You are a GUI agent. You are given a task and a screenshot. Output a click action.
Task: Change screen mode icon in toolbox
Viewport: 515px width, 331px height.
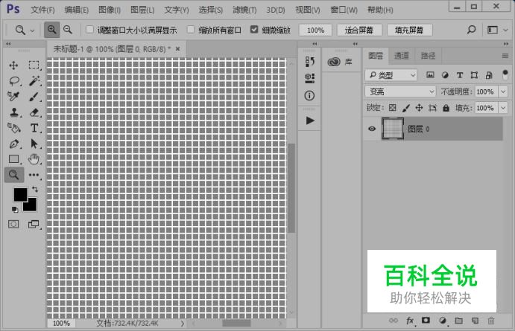(34, 224)
